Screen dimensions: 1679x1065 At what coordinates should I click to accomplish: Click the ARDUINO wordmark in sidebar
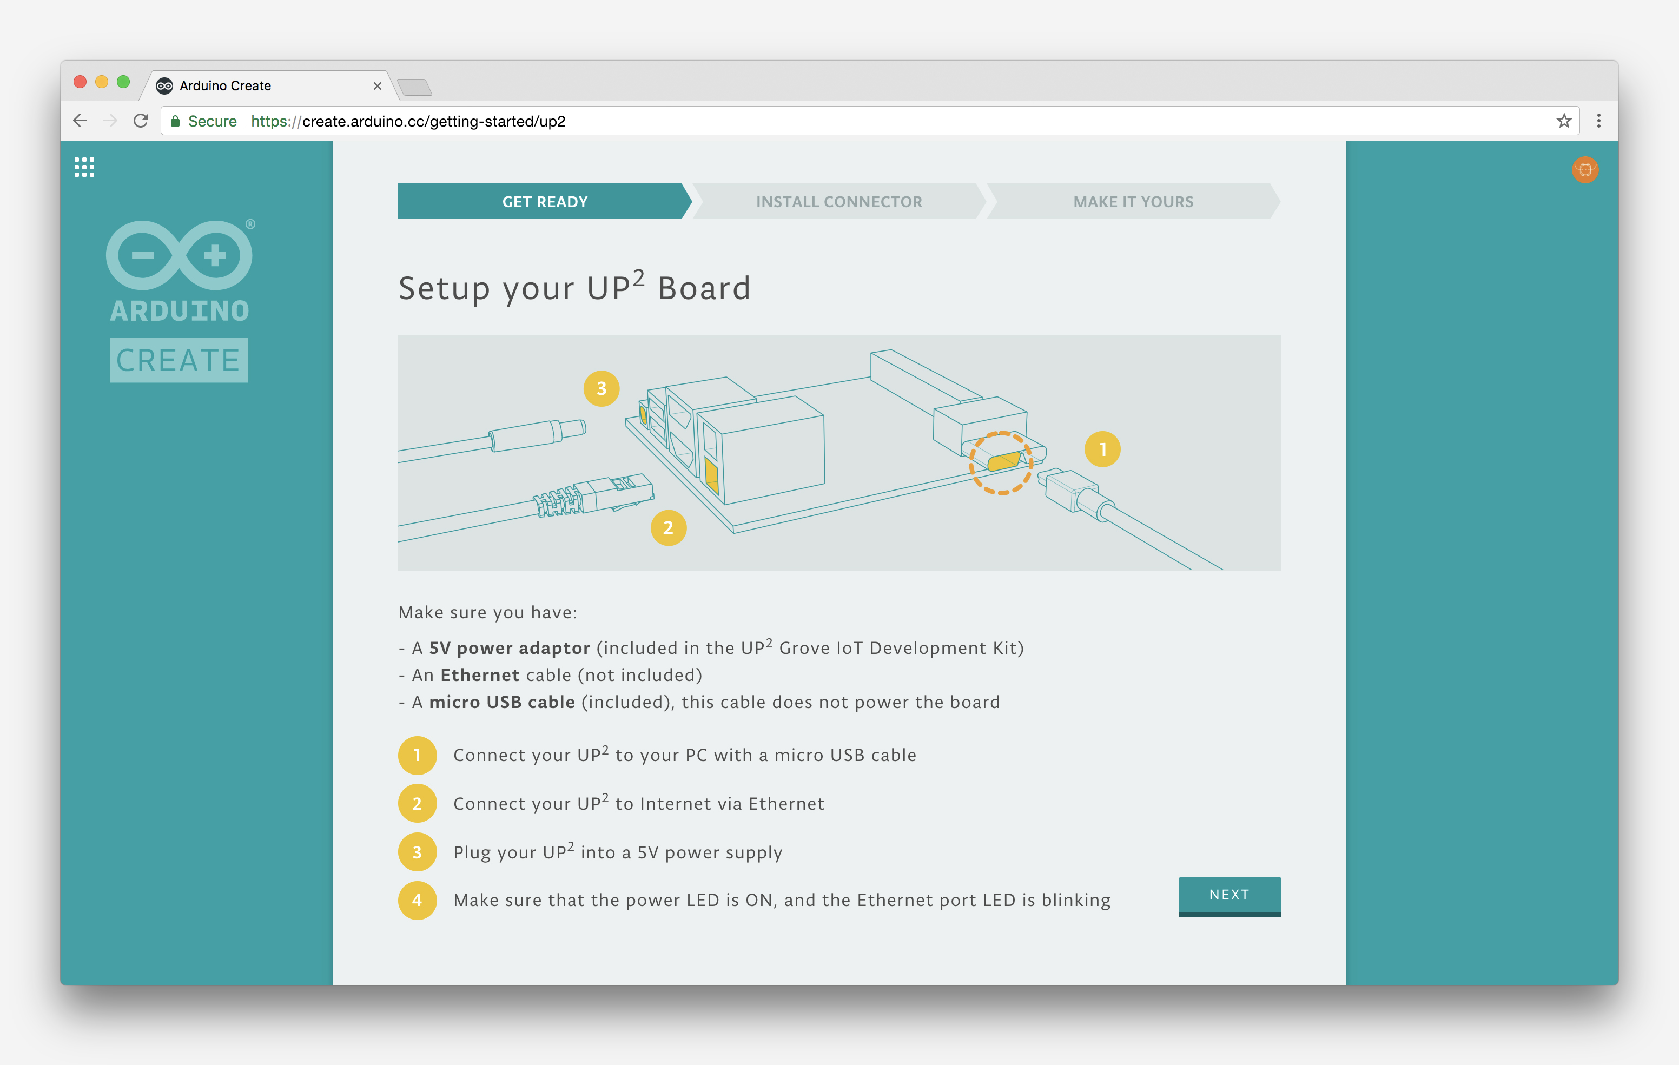(x=179, y=311)
